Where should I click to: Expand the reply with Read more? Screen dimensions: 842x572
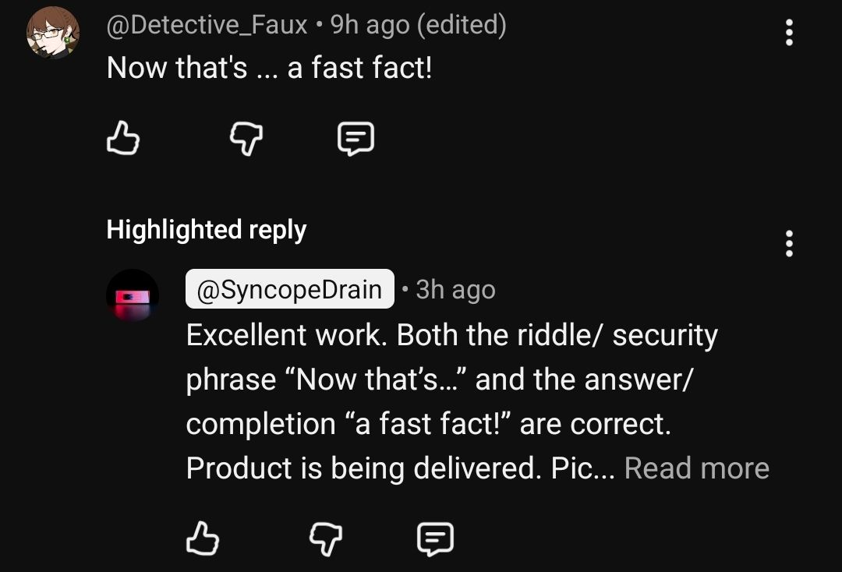click(696, 468)
